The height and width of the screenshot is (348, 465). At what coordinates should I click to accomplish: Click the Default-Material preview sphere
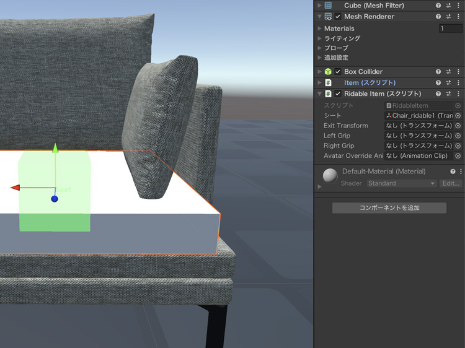[330, 176]
